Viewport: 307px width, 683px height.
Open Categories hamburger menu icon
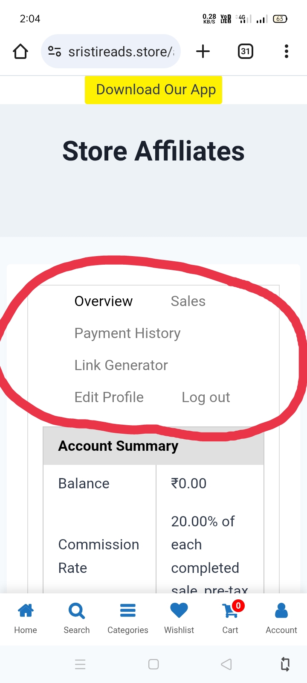click(x=128, y=611)
